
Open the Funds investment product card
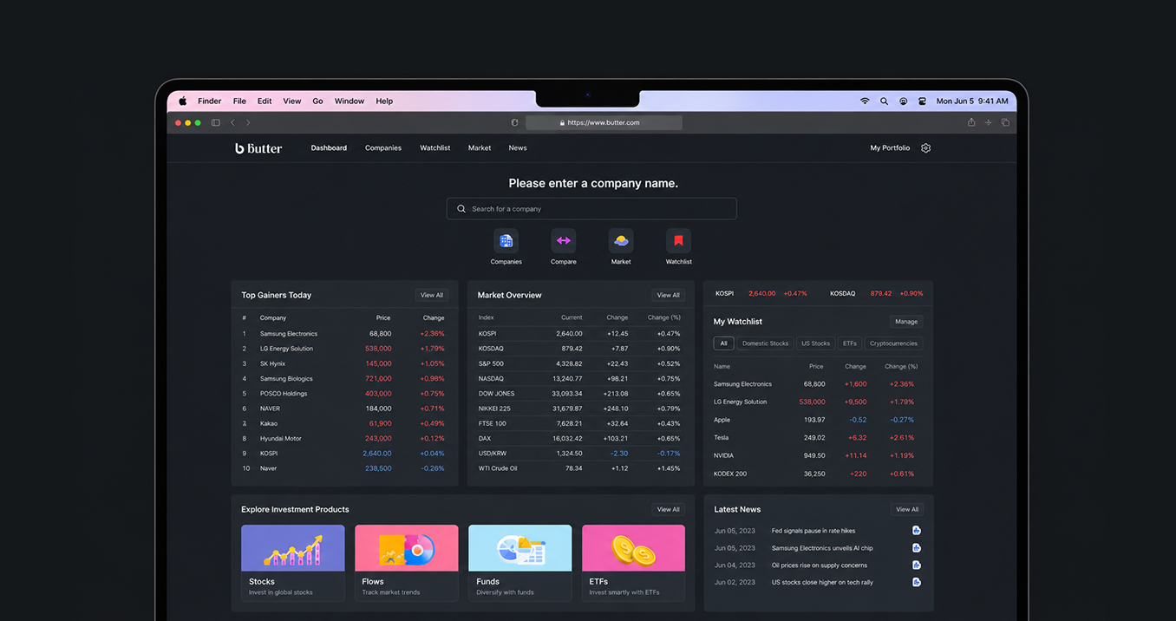coord(520,563)
